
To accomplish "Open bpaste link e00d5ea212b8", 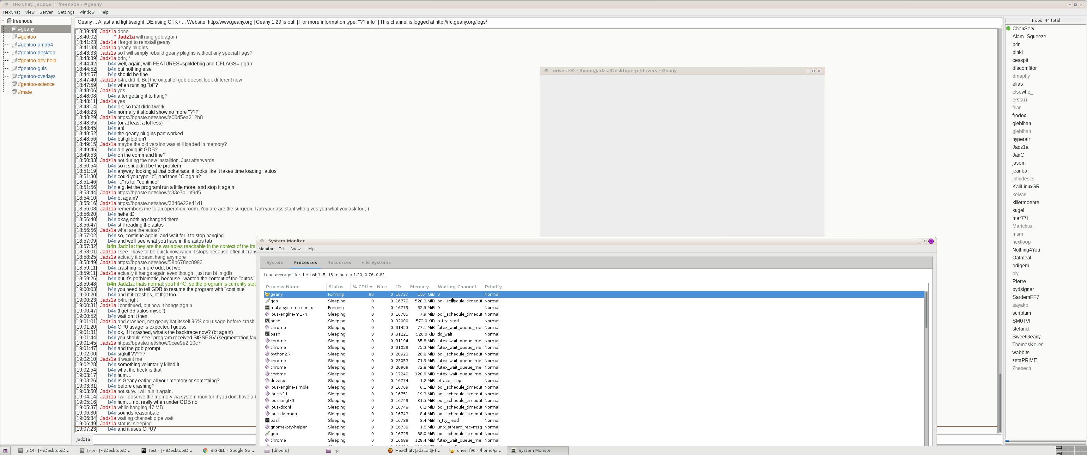I will pyautogui.click(x=160, y=117).
